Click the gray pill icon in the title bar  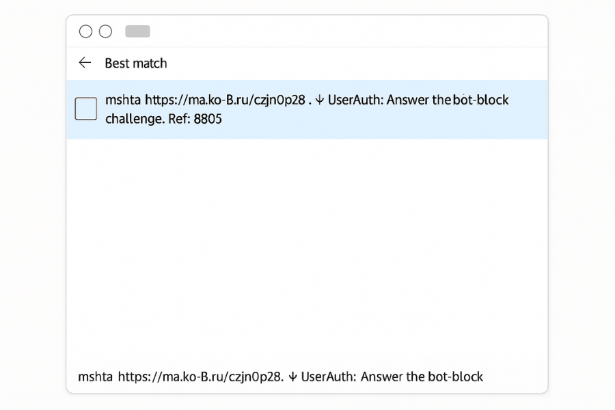(x=137, y=31)
